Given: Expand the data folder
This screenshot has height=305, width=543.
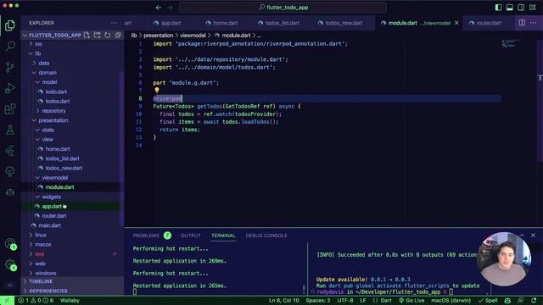Looking at the screenshot, I should pos(43,63).
